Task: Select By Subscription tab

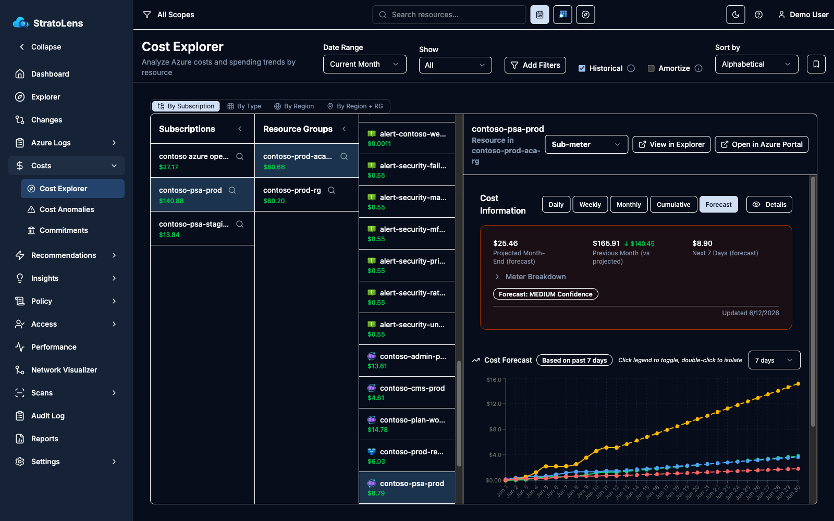Action: (186, 106)
